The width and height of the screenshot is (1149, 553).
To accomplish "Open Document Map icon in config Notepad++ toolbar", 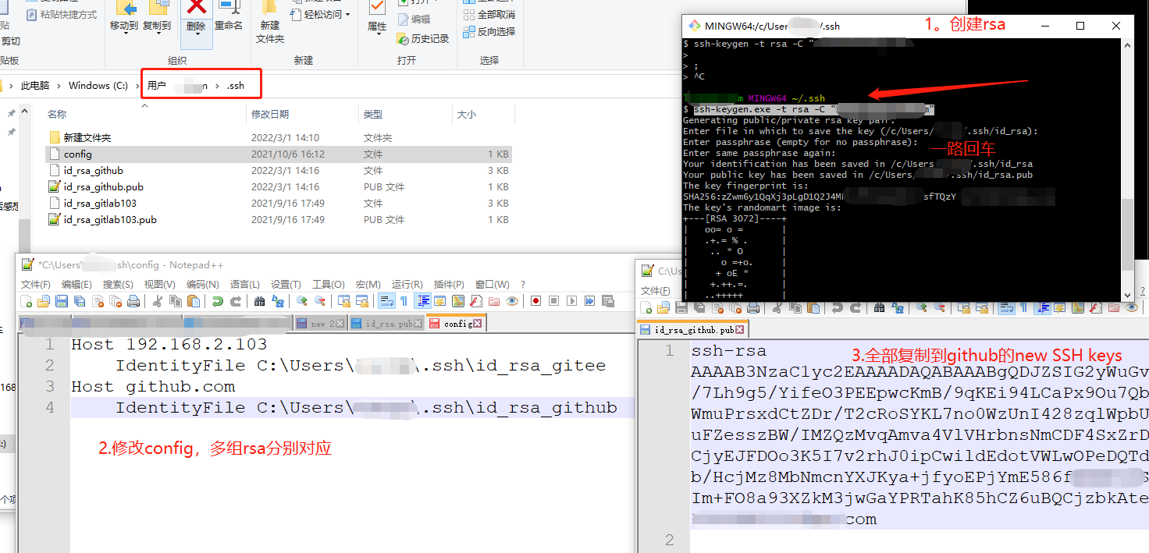I will (458, 301).
